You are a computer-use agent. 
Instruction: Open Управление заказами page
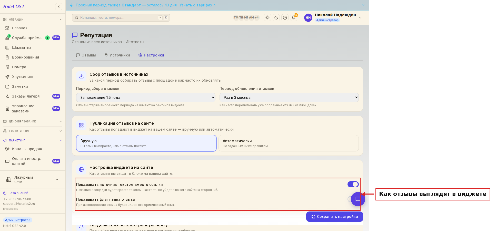click(x=33, y=109)
